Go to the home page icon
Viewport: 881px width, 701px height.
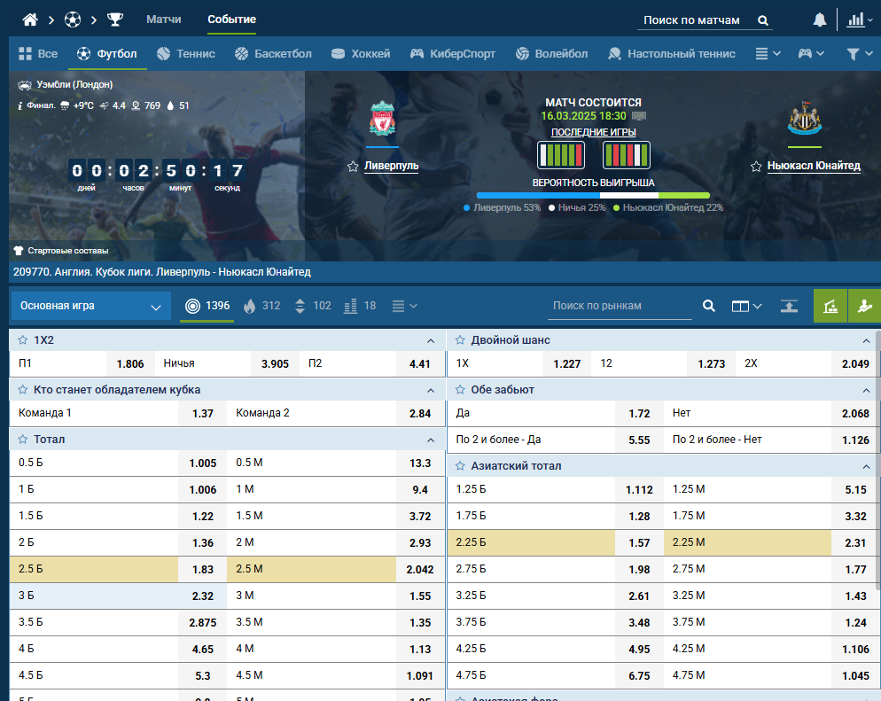[30, 19]
